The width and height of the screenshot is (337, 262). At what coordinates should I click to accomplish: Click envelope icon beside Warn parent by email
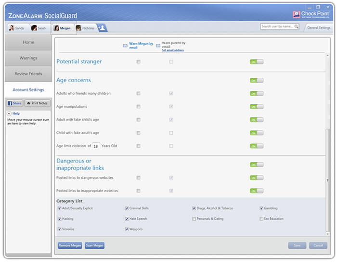pos(158,46)
